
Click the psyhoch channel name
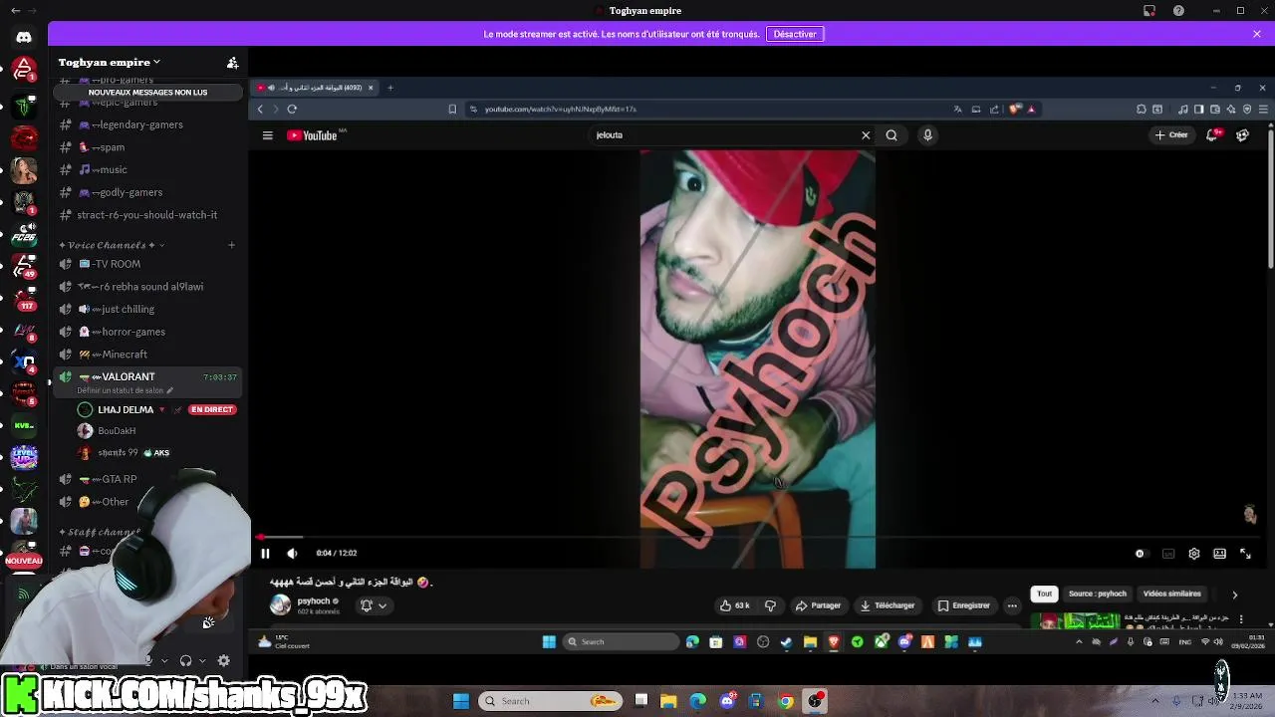pyautogui.click(x=314, y=600)
